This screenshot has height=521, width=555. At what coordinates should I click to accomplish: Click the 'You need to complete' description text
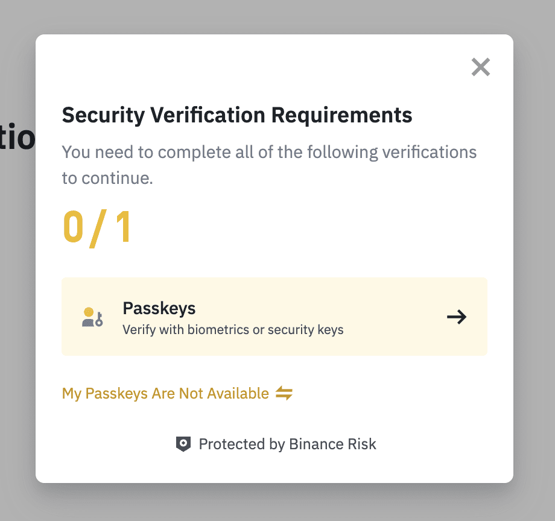[269, 152]
